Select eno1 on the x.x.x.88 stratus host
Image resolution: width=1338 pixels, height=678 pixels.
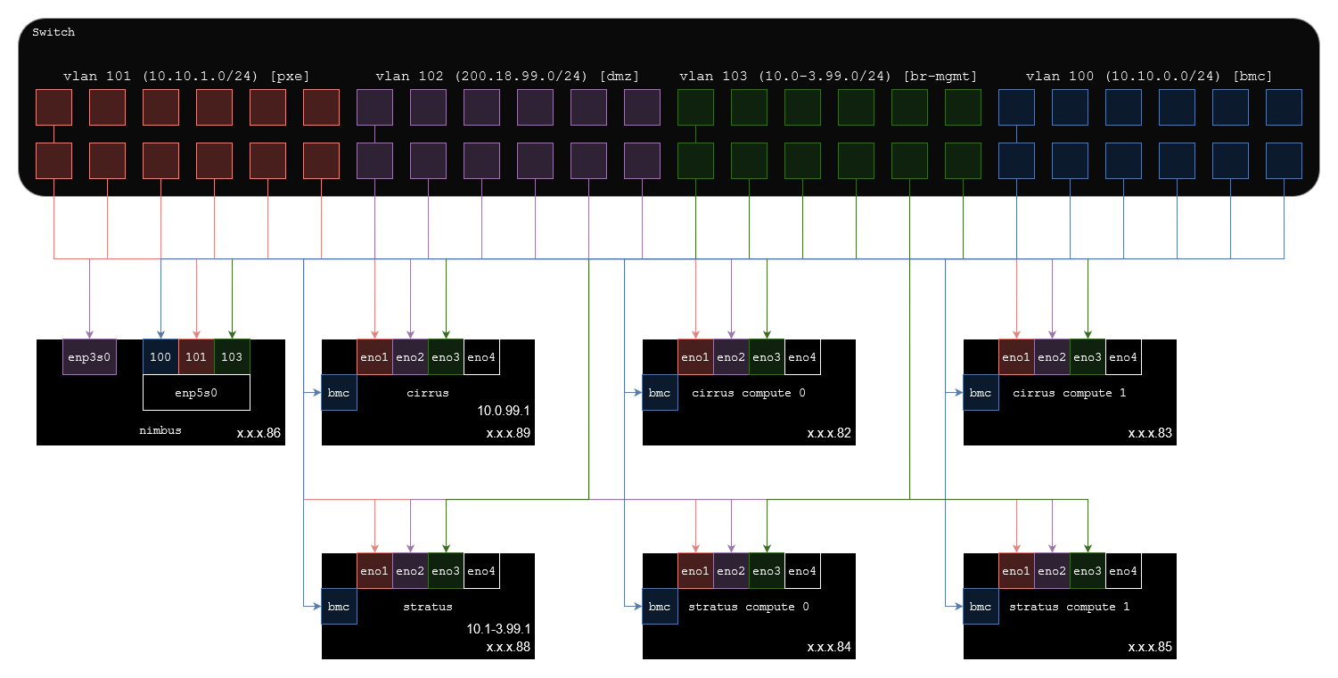374,570
